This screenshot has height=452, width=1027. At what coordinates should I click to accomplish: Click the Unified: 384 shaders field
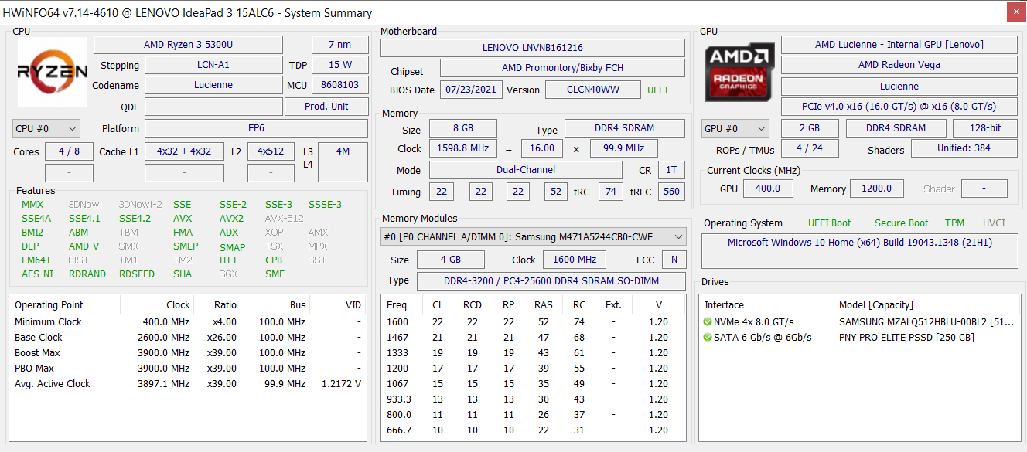click(x=964, y=148)
